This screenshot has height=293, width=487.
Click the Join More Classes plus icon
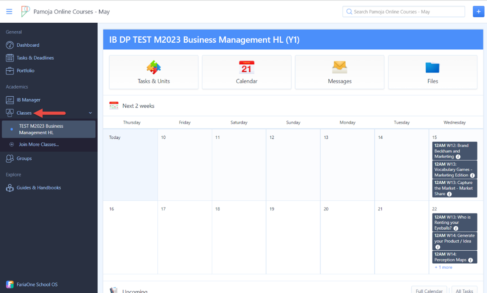pyautogui.click(x=12, y=144)
